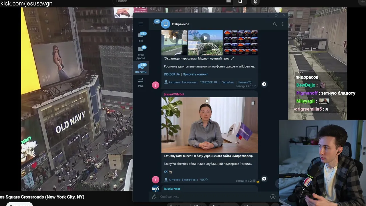Open the grid of fire images thumbnail
Viewport: 366px width, 206px height.
point(240,42)
